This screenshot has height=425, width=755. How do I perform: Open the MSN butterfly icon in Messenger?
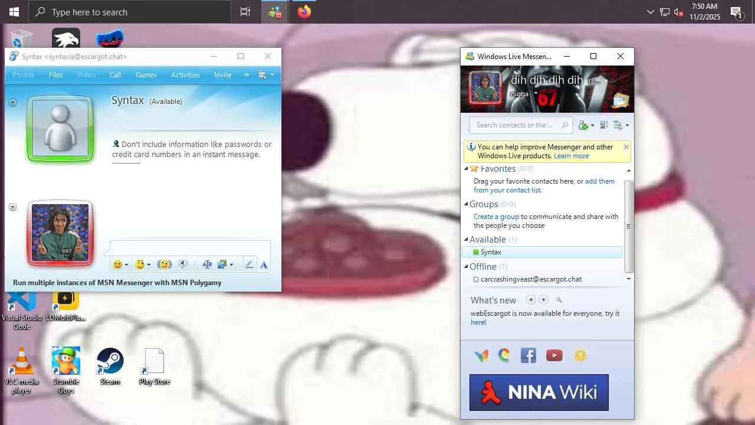coord(481,355)
